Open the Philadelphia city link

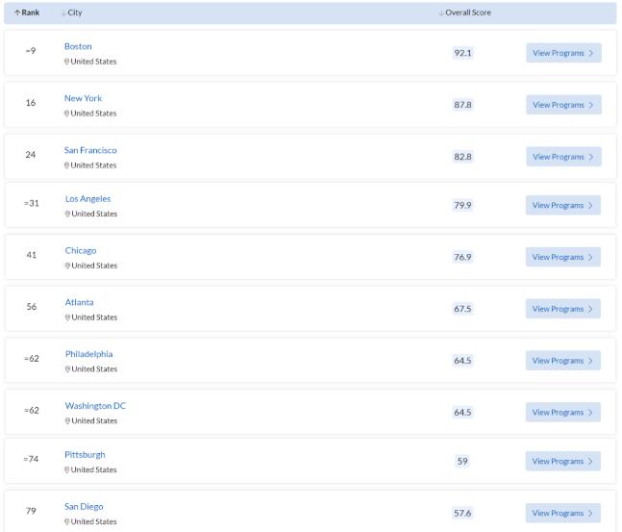click(88, 354)
